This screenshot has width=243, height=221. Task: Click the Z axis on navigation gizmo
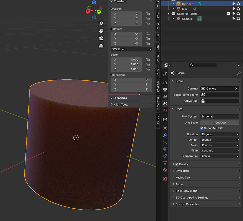pos(94,2)
